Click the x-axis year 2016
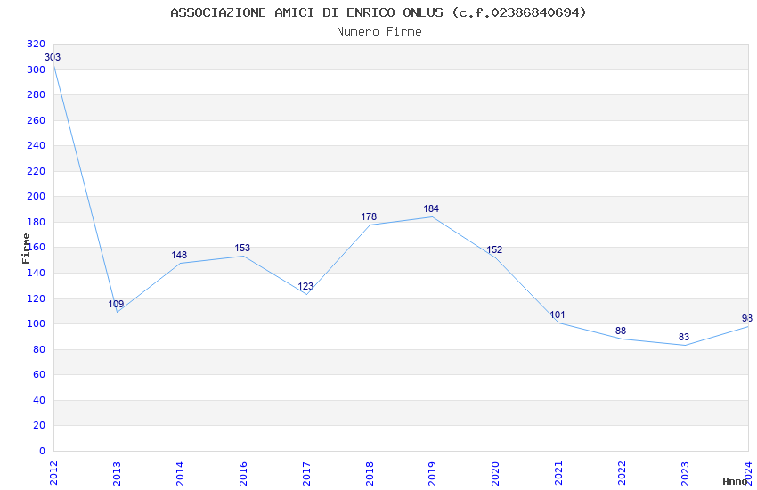 click(x=243, y=473)
